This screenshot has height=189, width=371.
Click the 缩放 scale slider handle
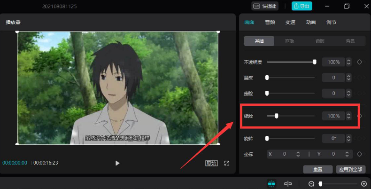[276, 116]
